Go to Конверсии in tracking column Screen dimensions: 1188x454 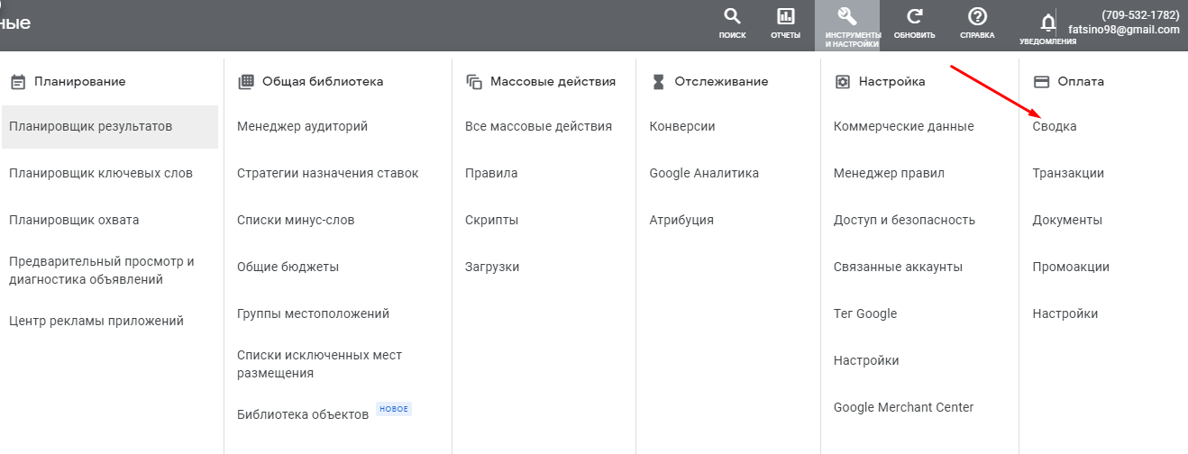pyautogui.click(x=681, y=126)
